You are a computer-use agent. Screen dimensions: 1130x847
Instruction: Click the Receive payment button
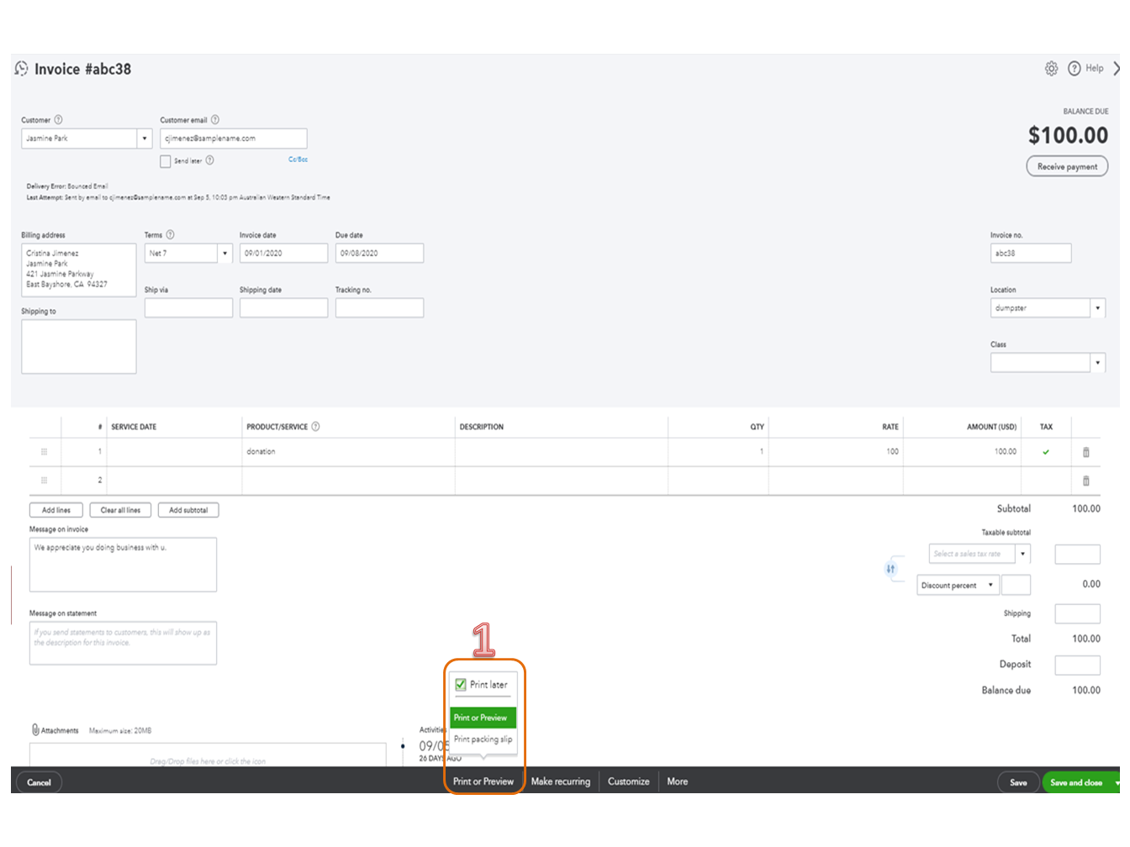click(1066, 166)
